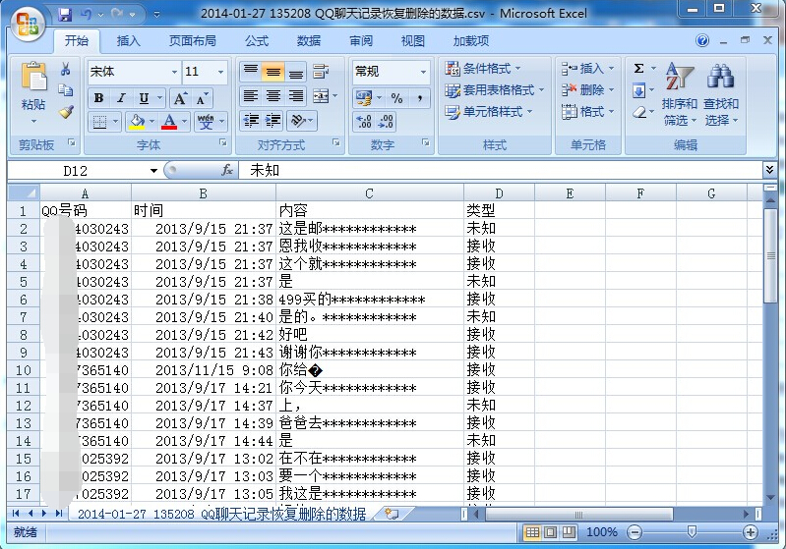Open 套用表格格式 table format menu
786x549 pixels.
(494, 90)
